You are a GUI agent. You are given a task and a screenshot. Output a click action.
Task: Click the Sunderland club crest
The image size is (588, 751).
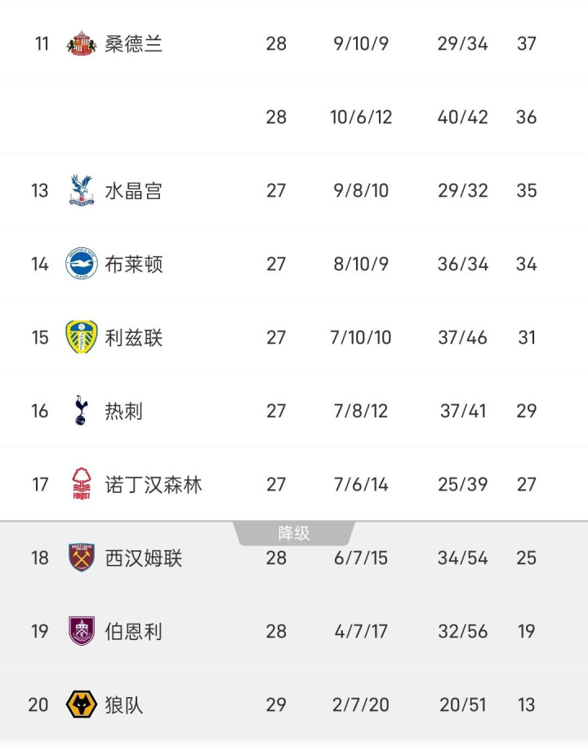pos(82,43)
